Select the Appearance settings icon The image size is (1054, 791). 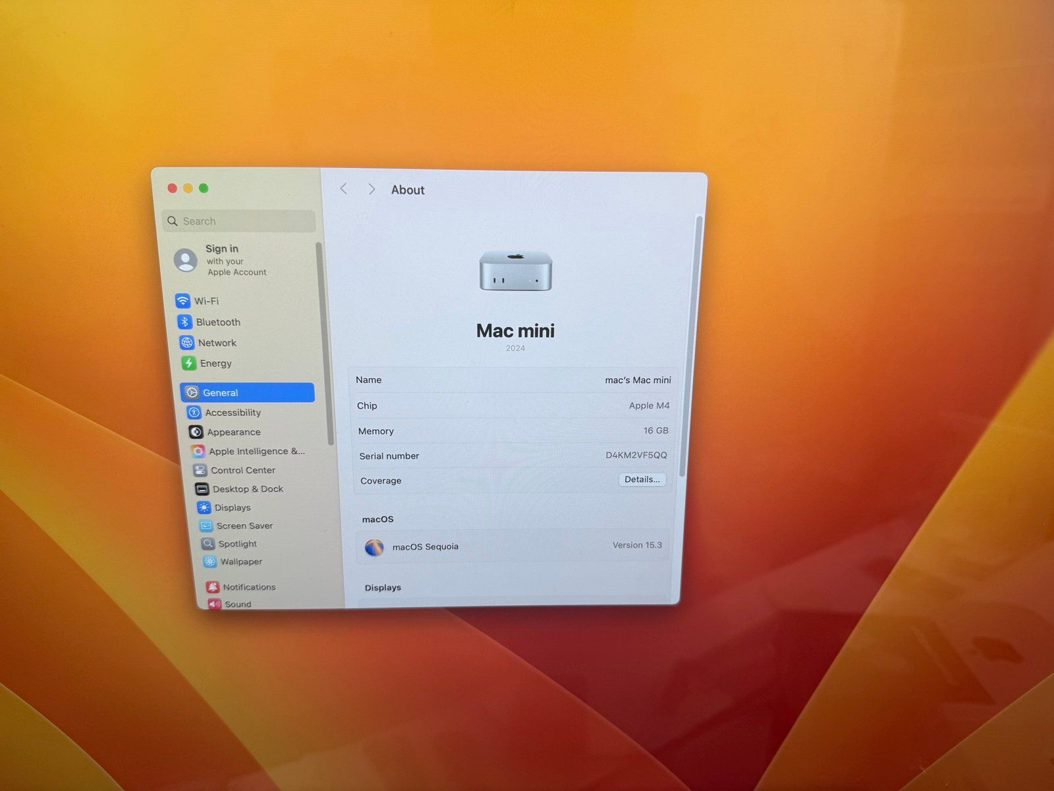tap(196, 432)
